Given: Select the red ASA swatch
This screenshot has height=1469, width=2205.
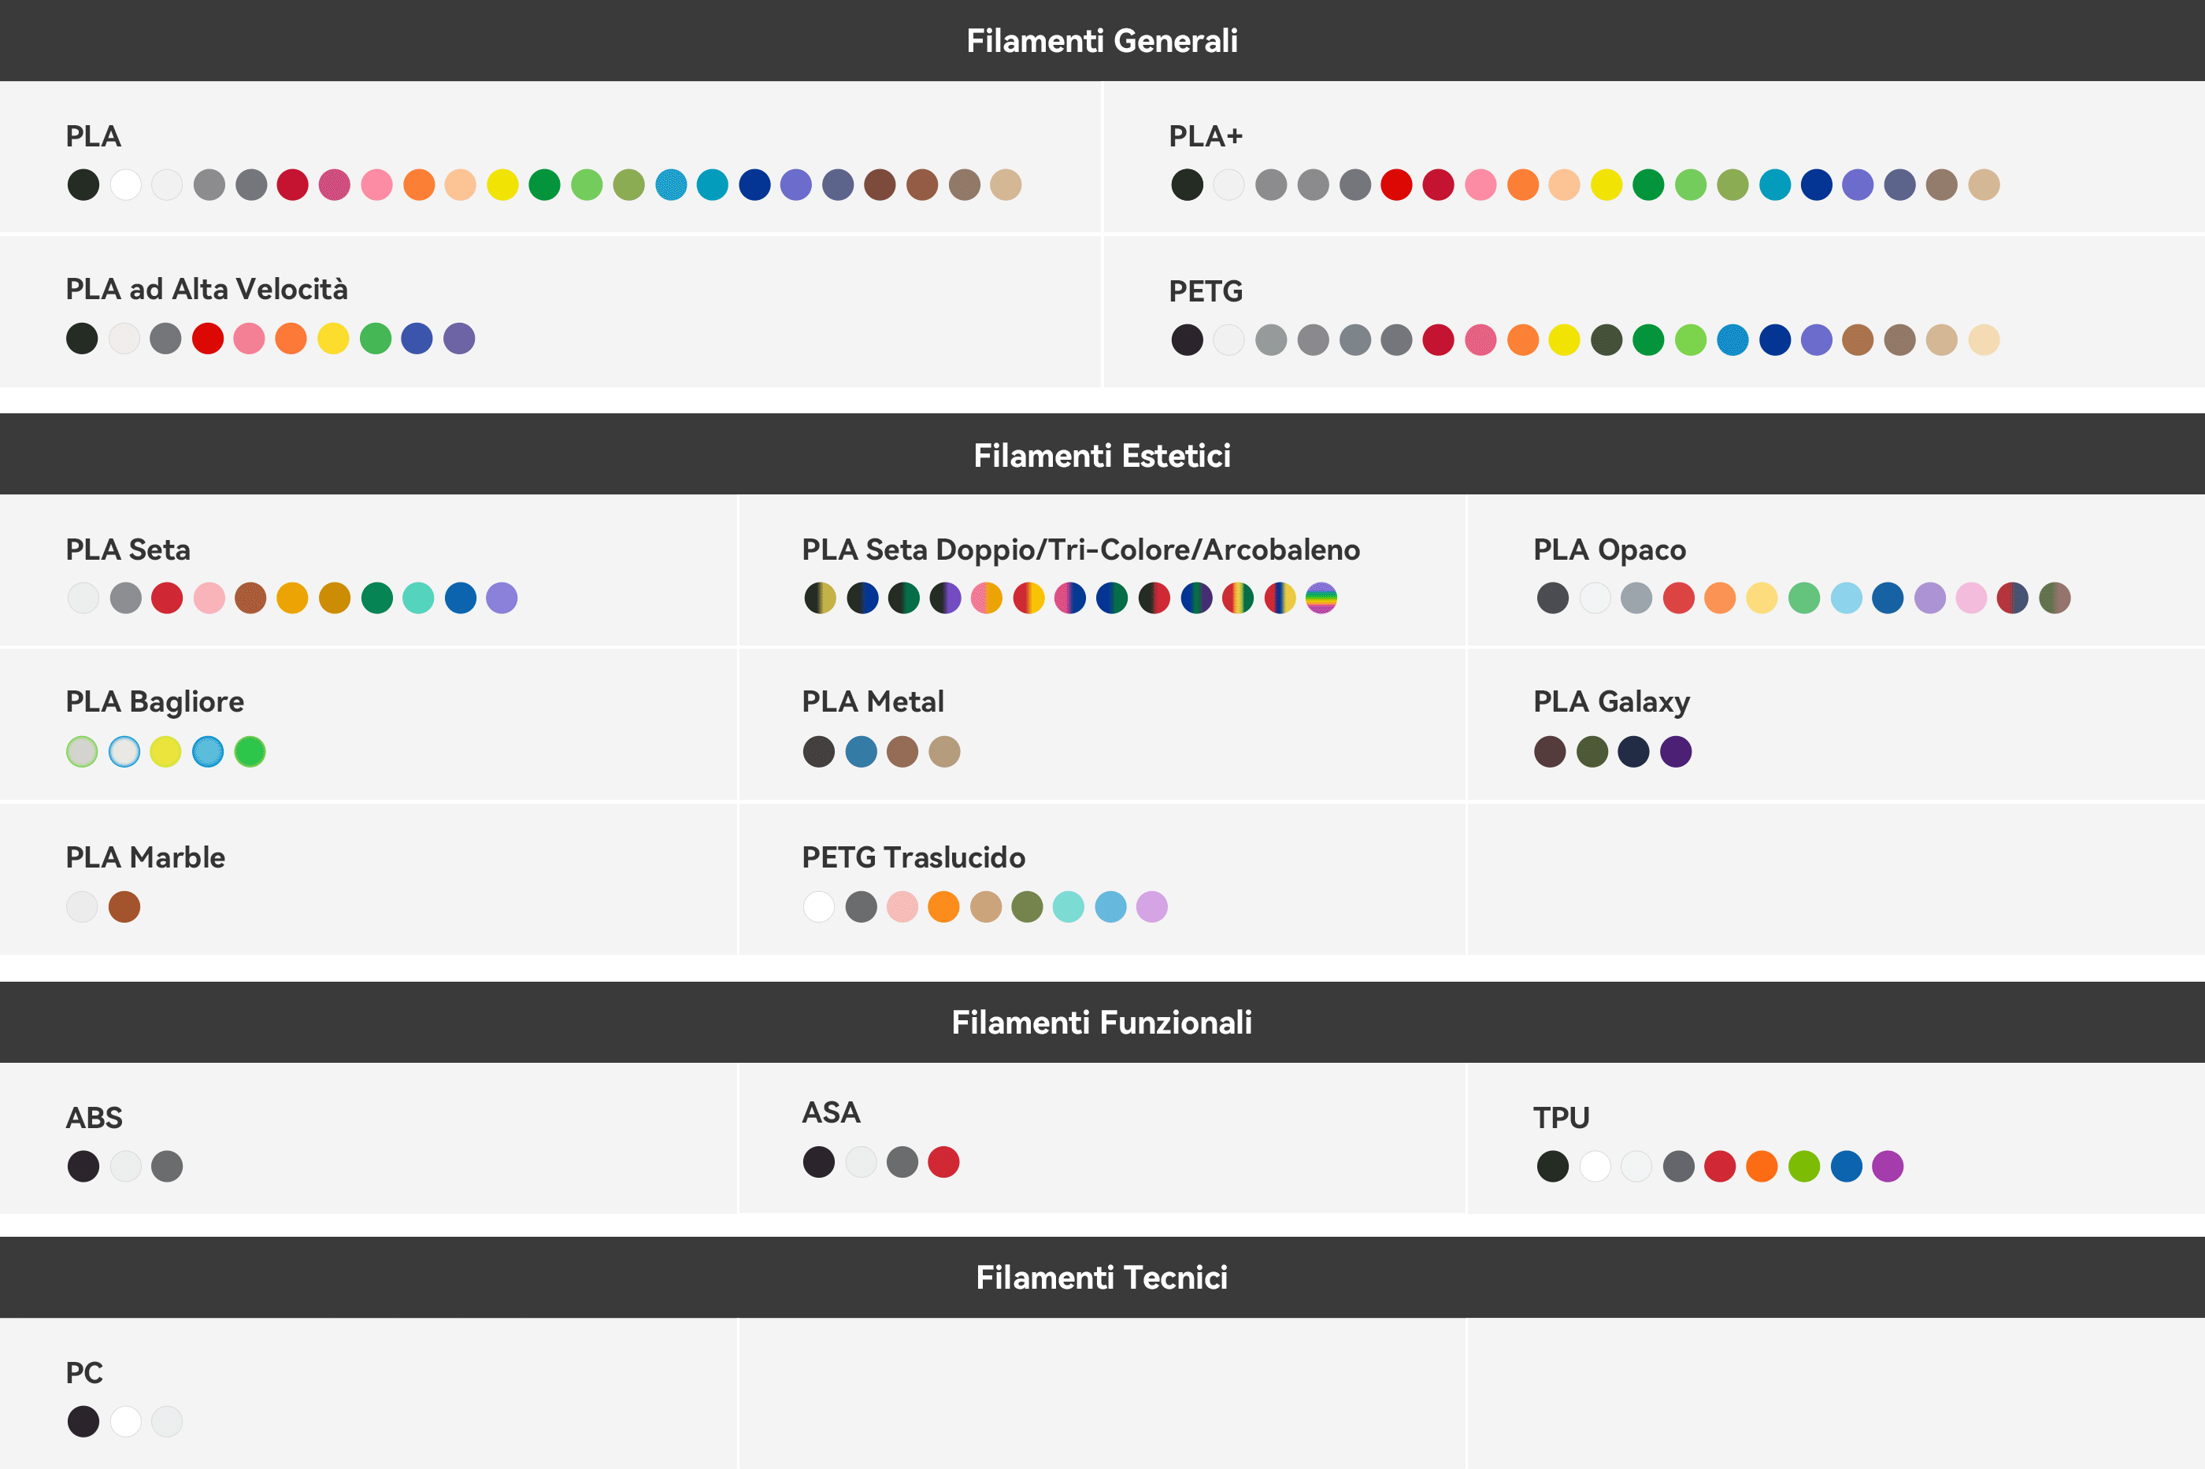Looking at the screenshot, I should tap(943, 1162).
